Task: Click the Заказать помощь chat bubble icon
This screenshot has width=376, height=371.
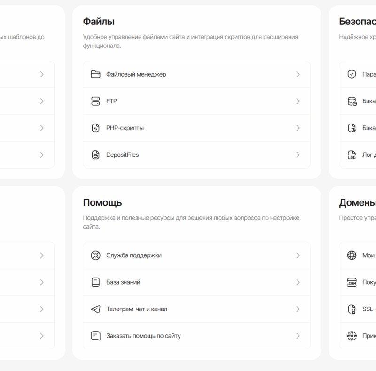Action: coord(95,336)
